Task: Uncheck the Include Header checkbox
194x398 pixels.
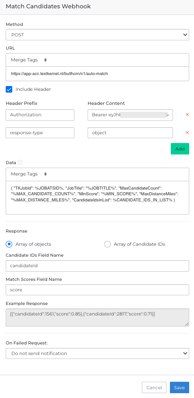Action: coord(9,90)
